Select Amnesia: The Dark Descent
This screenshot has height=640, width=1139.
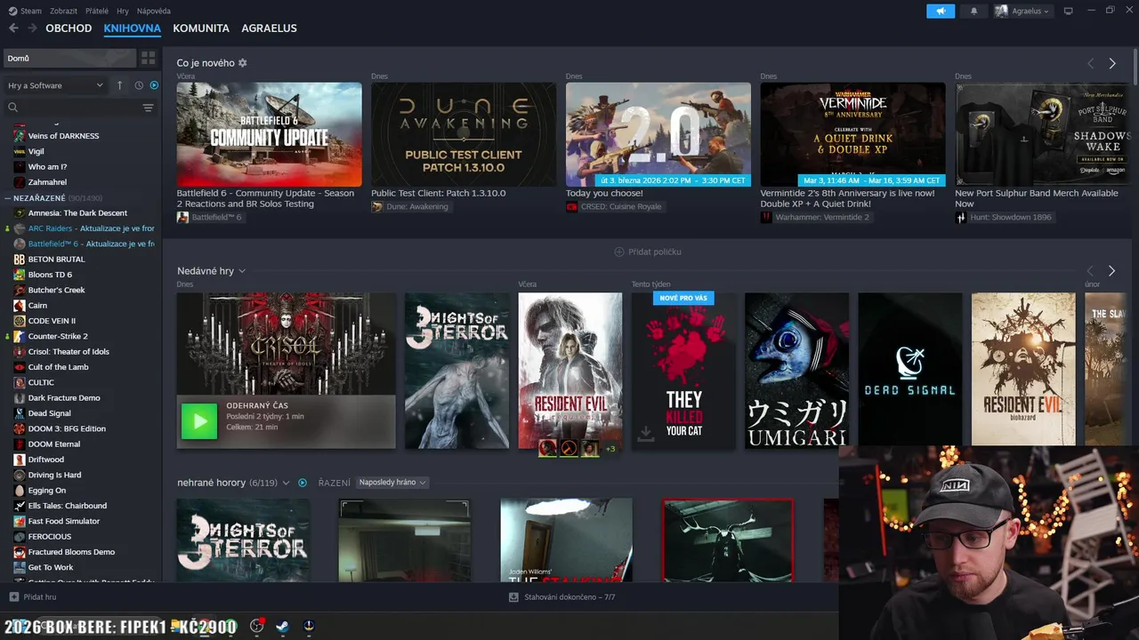(77, 213)
